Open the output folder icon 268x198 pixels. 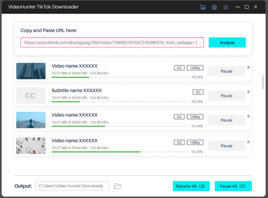pos(117,186)
